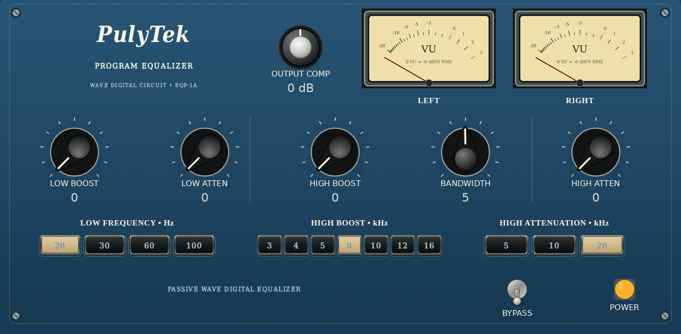Click the BYPASS label
681x334 pixels.
(x=517, y=313)
